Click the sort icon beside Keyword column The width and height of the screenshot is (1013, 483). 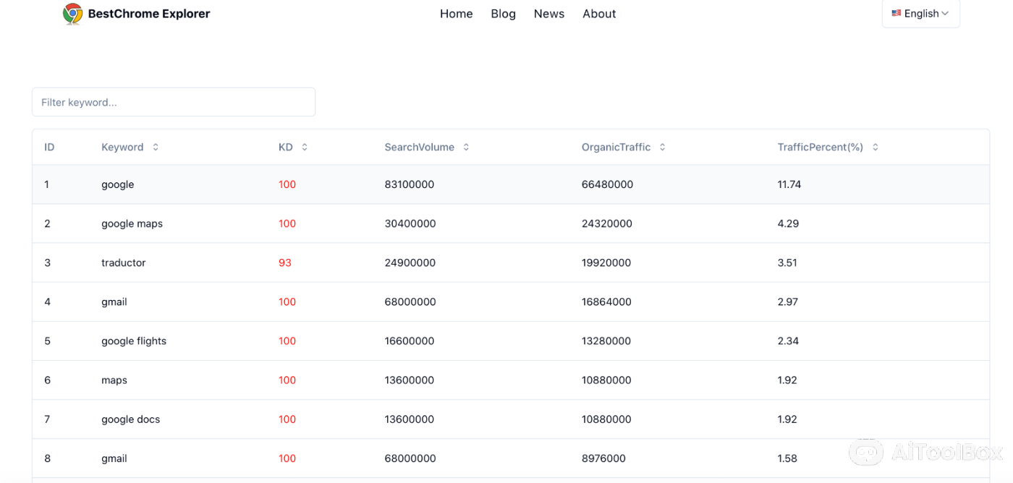click(x=156, y=148)
